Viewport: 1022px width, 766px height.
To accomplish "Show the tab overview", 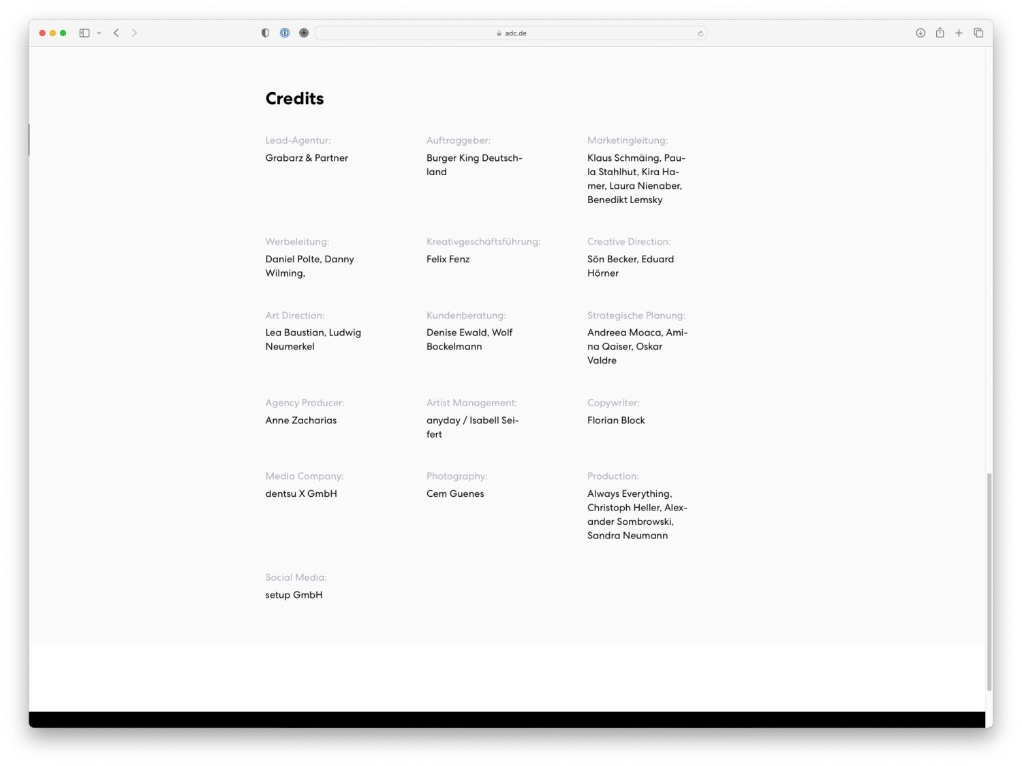I will [978, 33].
